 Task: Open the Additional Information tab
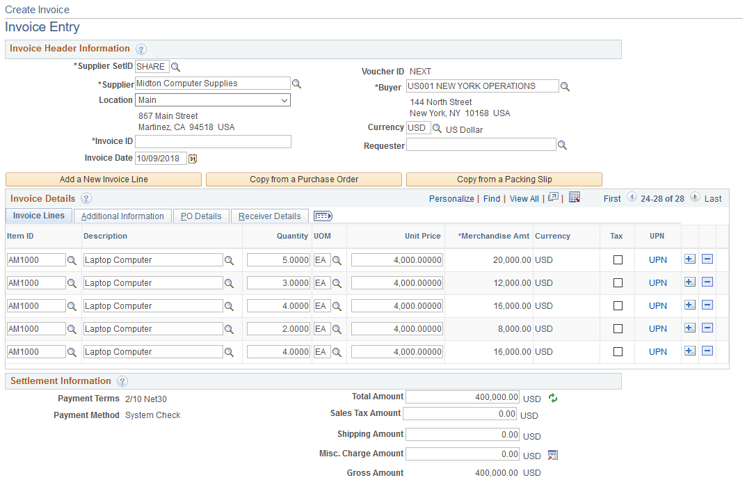[x=122, y=216]
